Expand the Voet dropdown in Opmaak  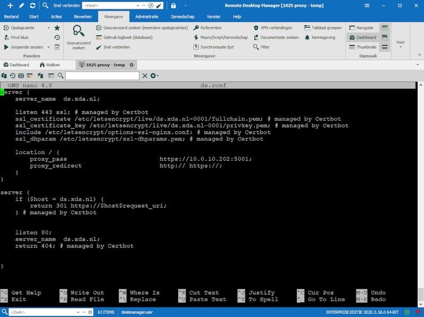coord(401,45)
